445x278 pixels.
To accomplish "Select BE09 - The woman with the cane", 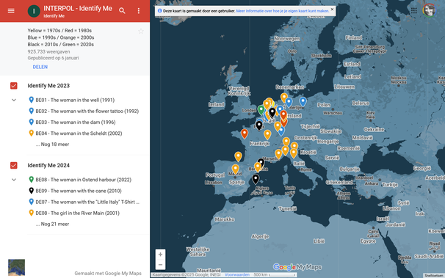I will coord(79,191).
